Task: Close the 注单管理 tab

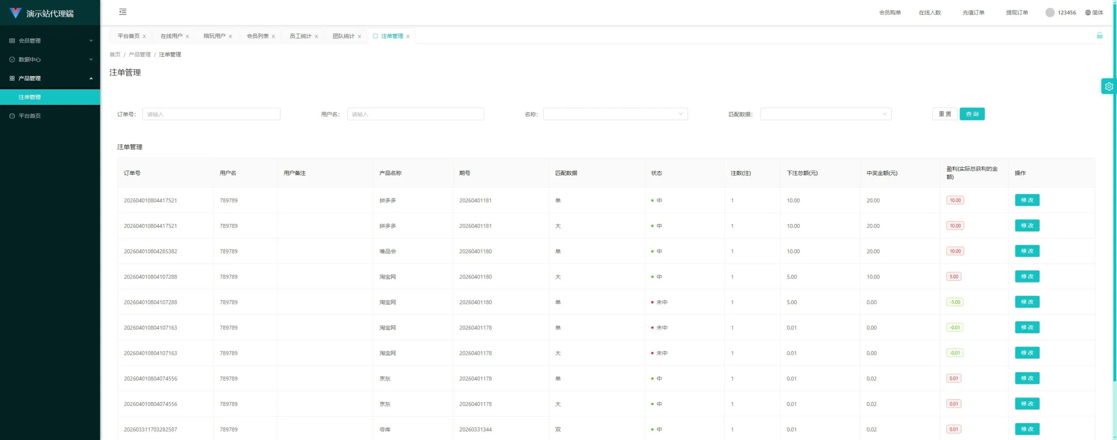Action: [408, 37]
